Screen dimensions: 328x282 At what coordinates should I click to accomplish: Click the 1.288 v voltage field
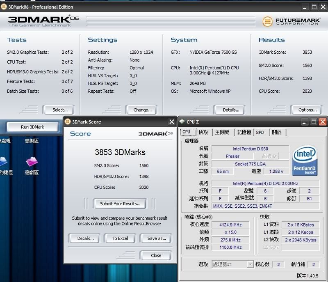[276, 172]
